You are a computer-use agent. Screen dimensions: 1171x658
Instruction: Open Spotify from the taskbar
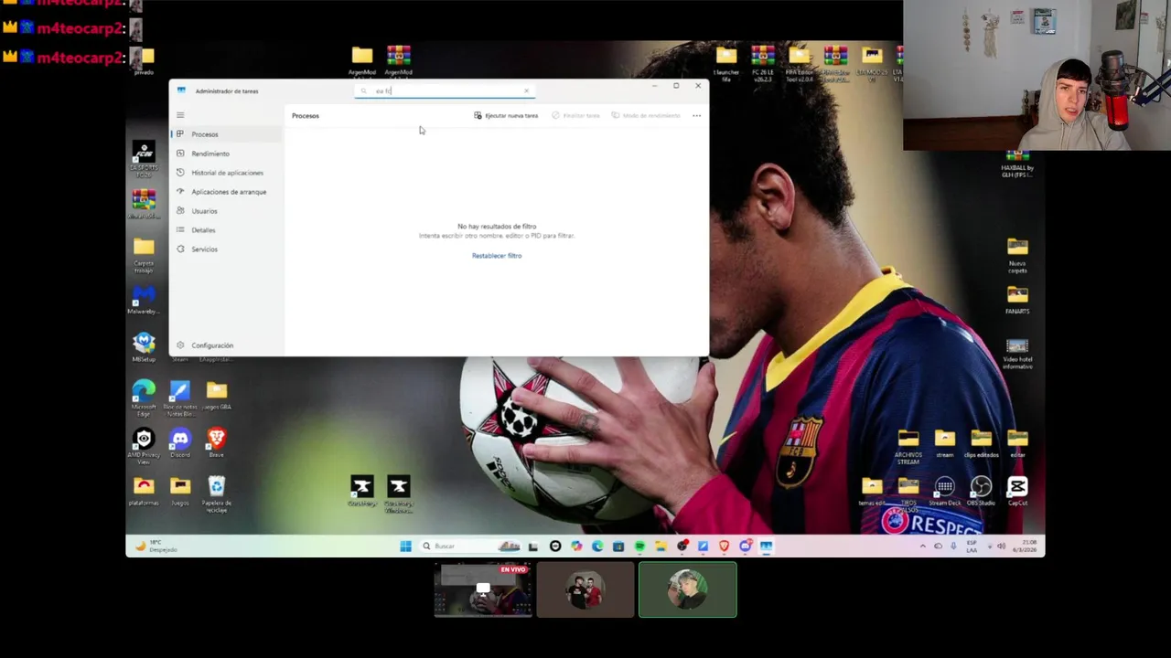coord(639,547)
